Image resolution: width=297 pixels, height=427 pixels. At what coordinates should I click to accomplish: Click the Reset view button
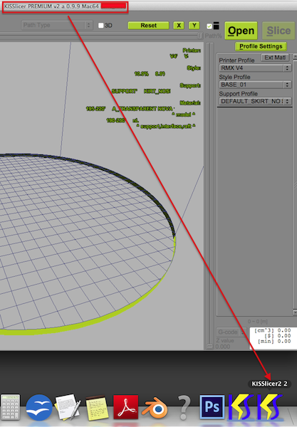(x=148, y=26)
